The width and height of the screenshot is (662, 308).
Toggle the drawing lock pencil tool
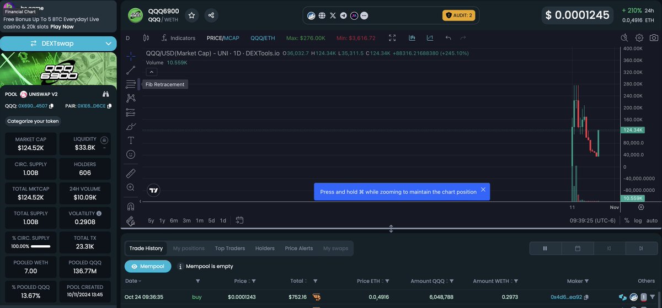(131, 221)
